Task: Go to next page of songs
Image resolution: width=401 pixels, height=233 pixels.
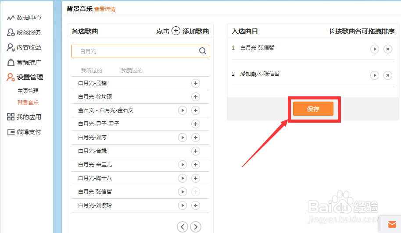Action: [x=196, y=226]
